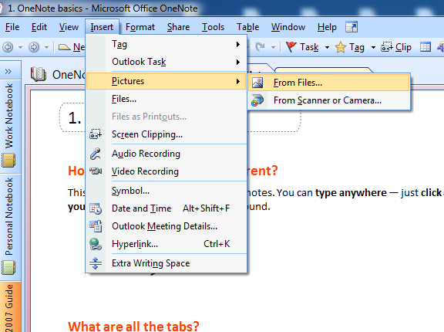Click the Hyperlink globe icon
Screen dimensions: 444x332
pos(96,244)
